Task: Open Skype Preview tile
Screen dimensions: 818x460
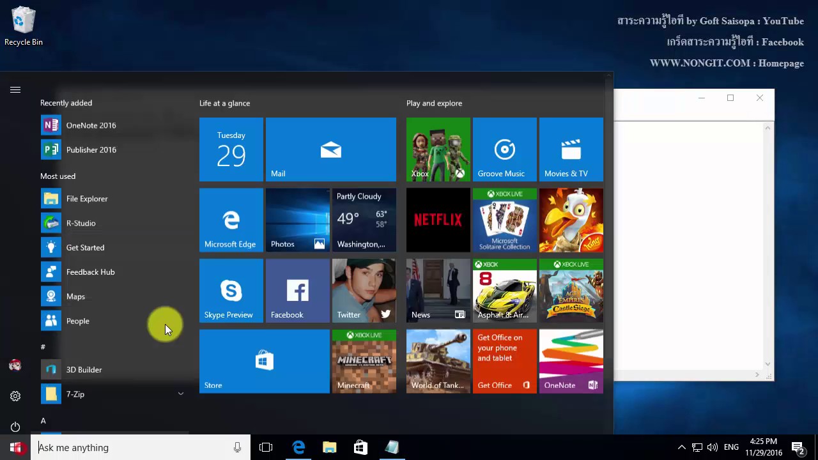Action: click(231, 291)
